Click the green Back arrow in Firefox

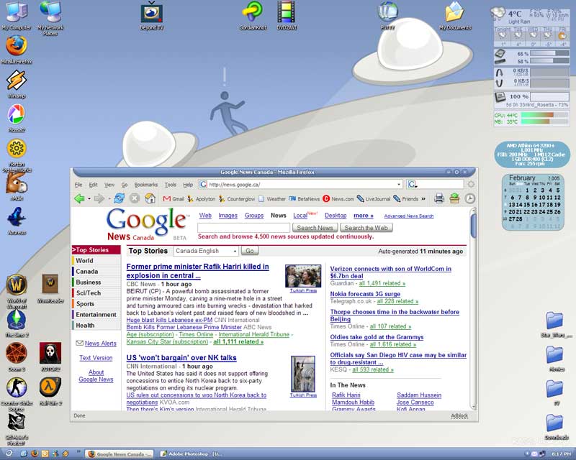point(79,198)
